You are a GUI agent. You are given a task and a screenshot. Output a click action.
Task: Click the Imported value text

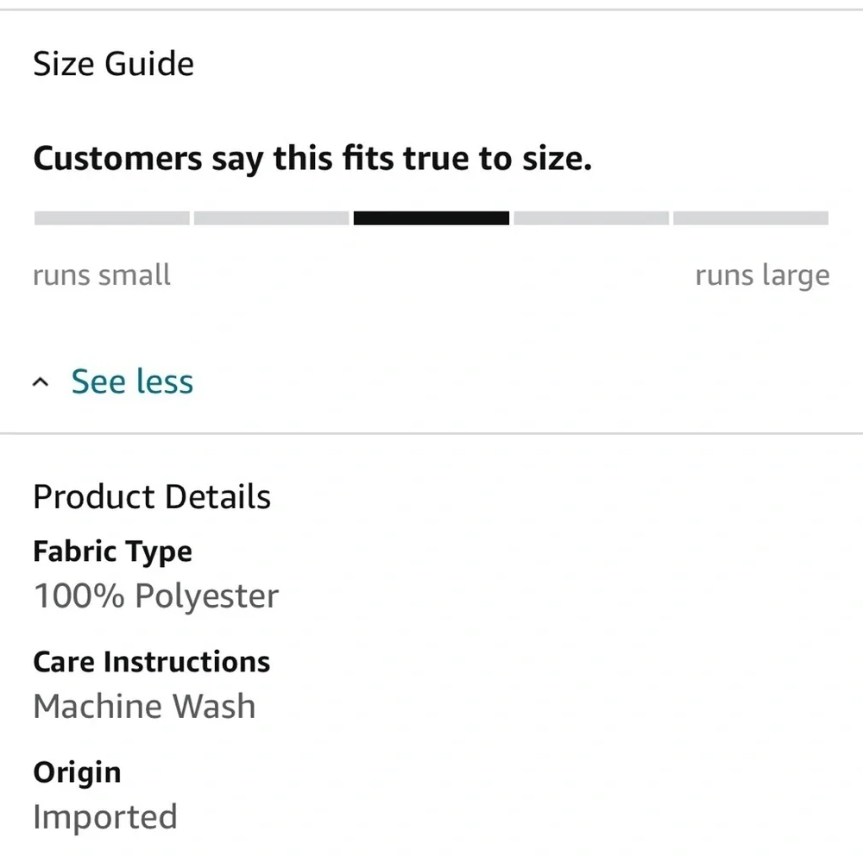[x=105, y=817]
